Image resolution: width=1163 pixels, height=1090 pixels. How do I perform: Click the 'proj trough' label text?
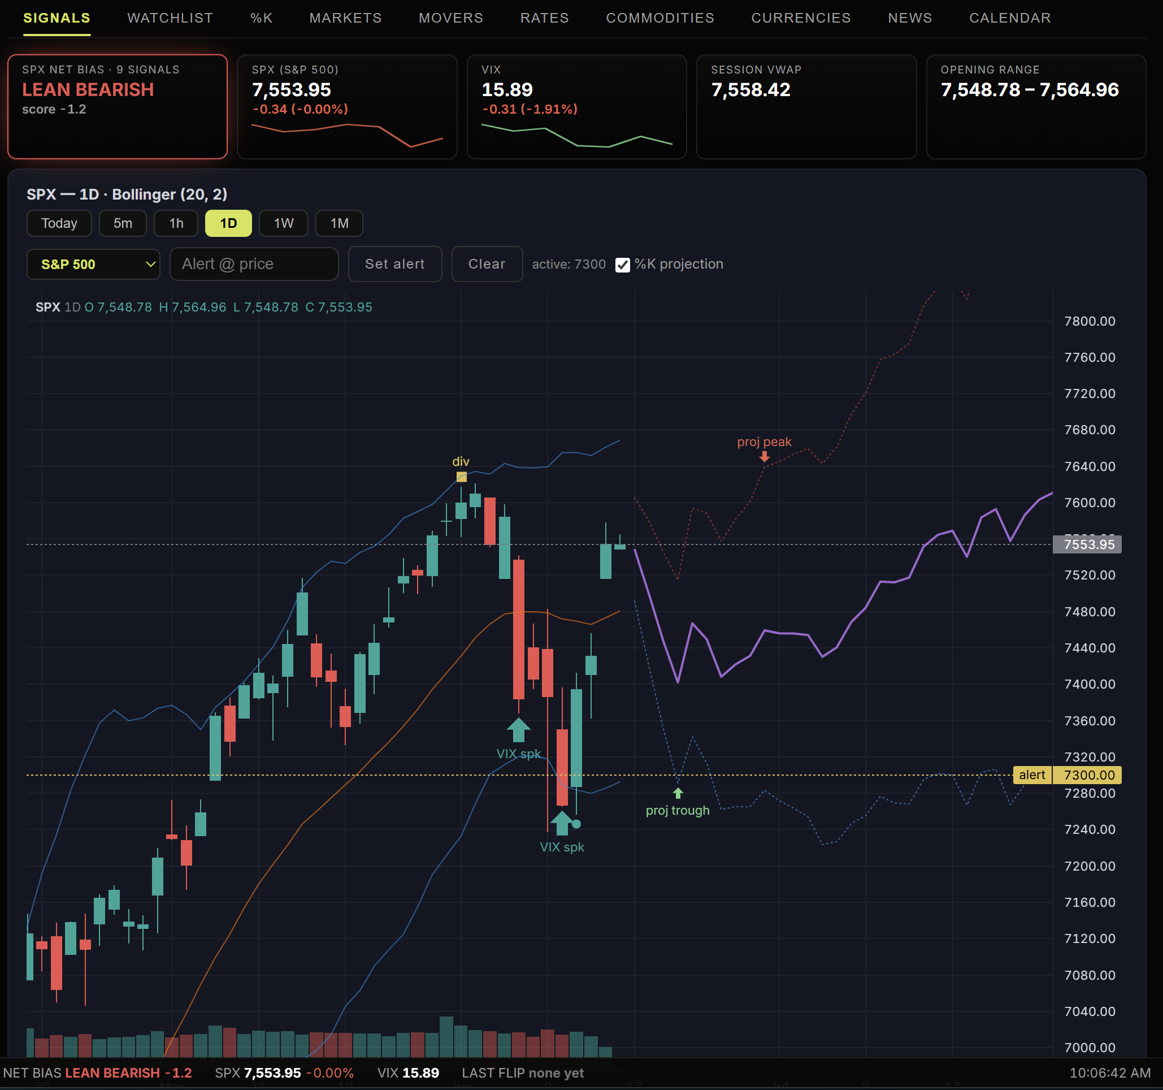678,810
